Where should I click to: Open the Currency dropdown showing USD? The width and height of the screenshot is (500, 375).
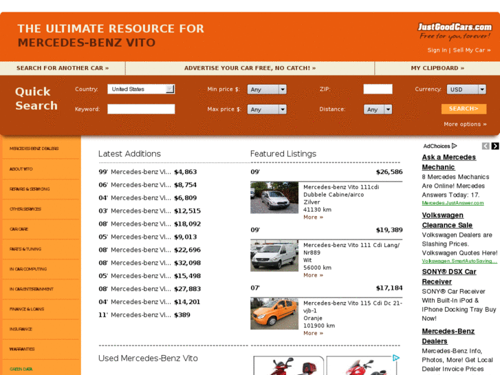466,89
